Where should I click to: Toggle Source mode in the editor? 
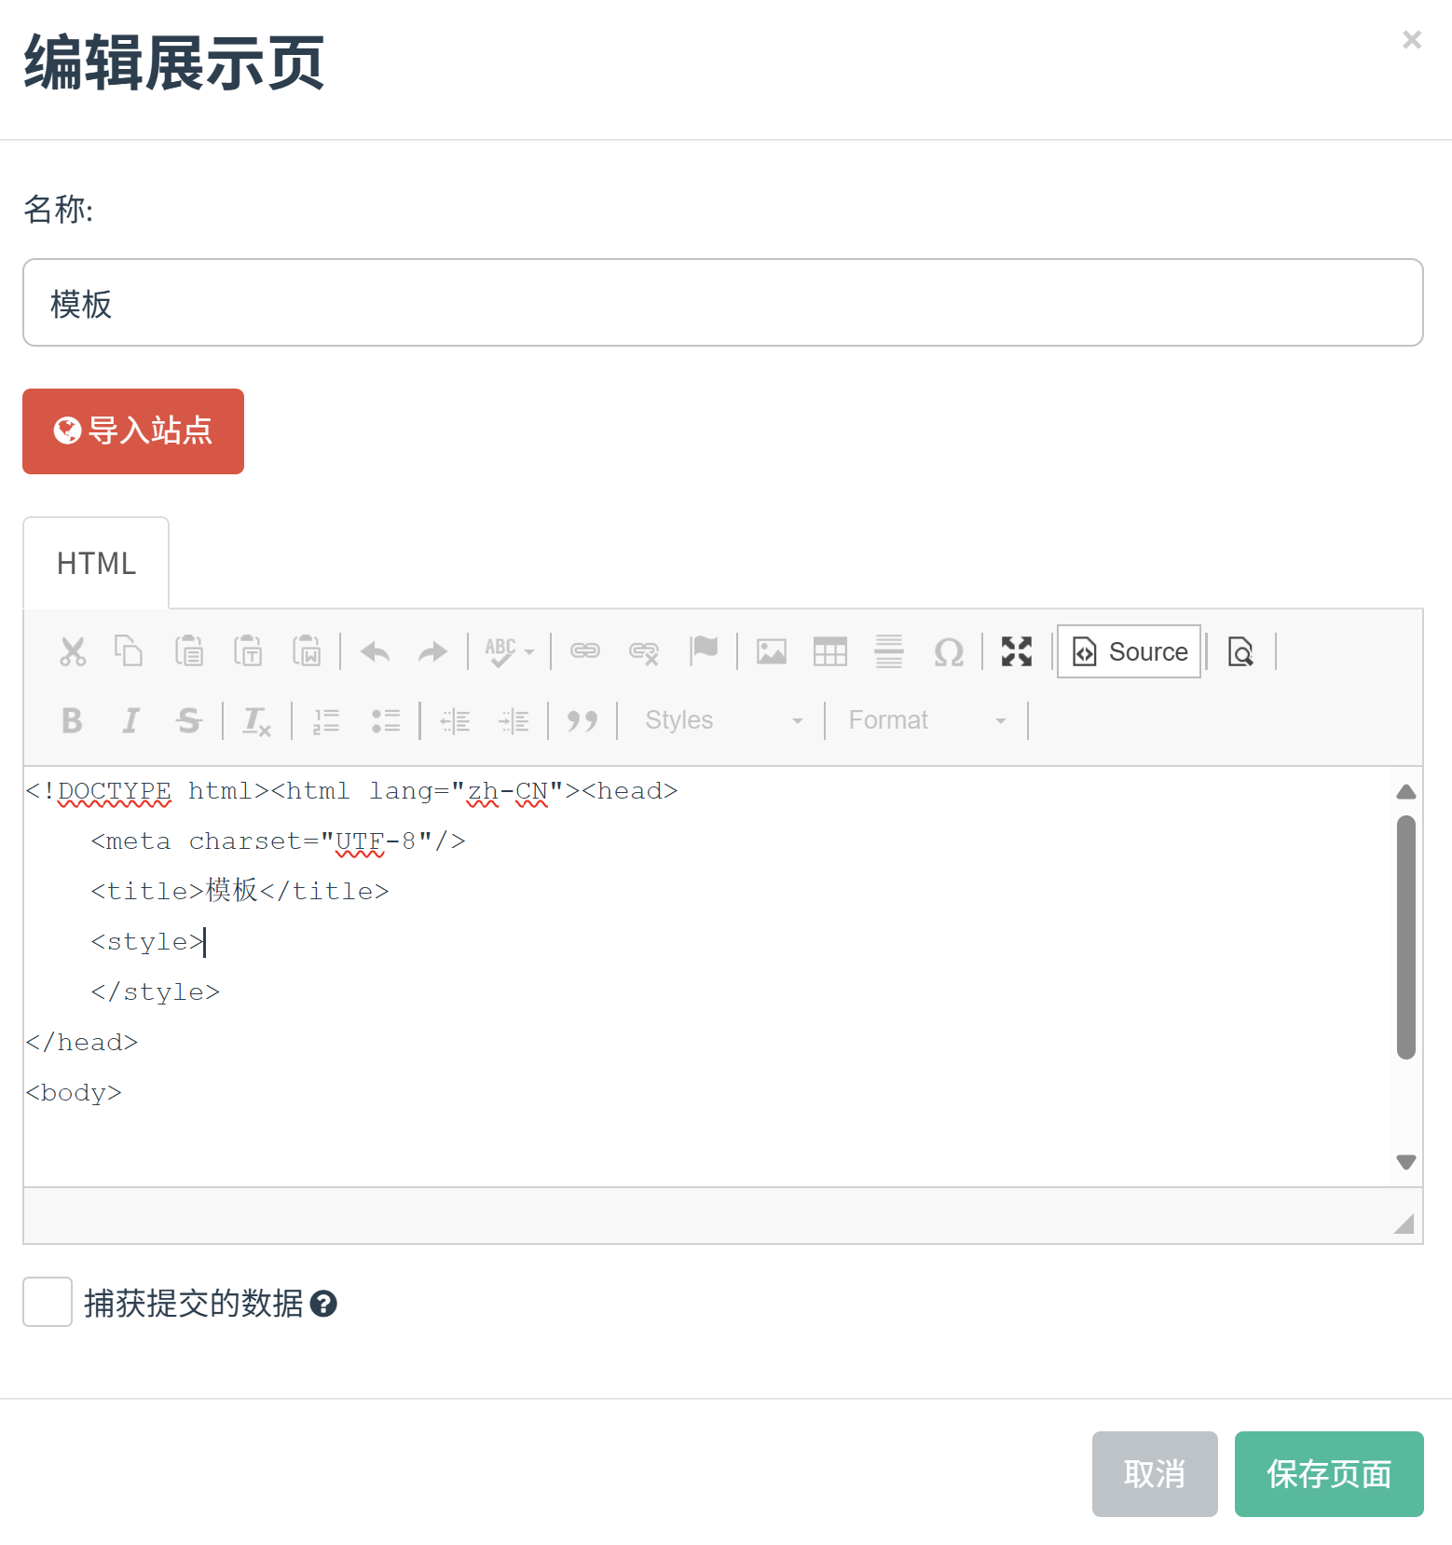point(1129,651)
